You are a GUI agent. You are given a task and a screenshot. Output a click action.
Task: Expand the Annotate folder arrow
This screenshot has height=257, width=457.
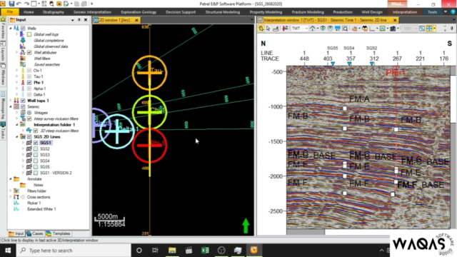pyautogui.click(x=11, y=179)
